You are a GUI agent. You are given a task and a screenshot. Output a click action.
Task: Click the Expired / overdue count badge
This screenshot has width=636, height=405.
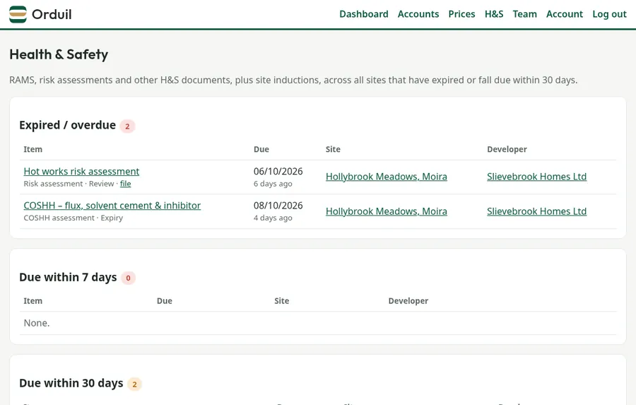[x=127, y=127]
